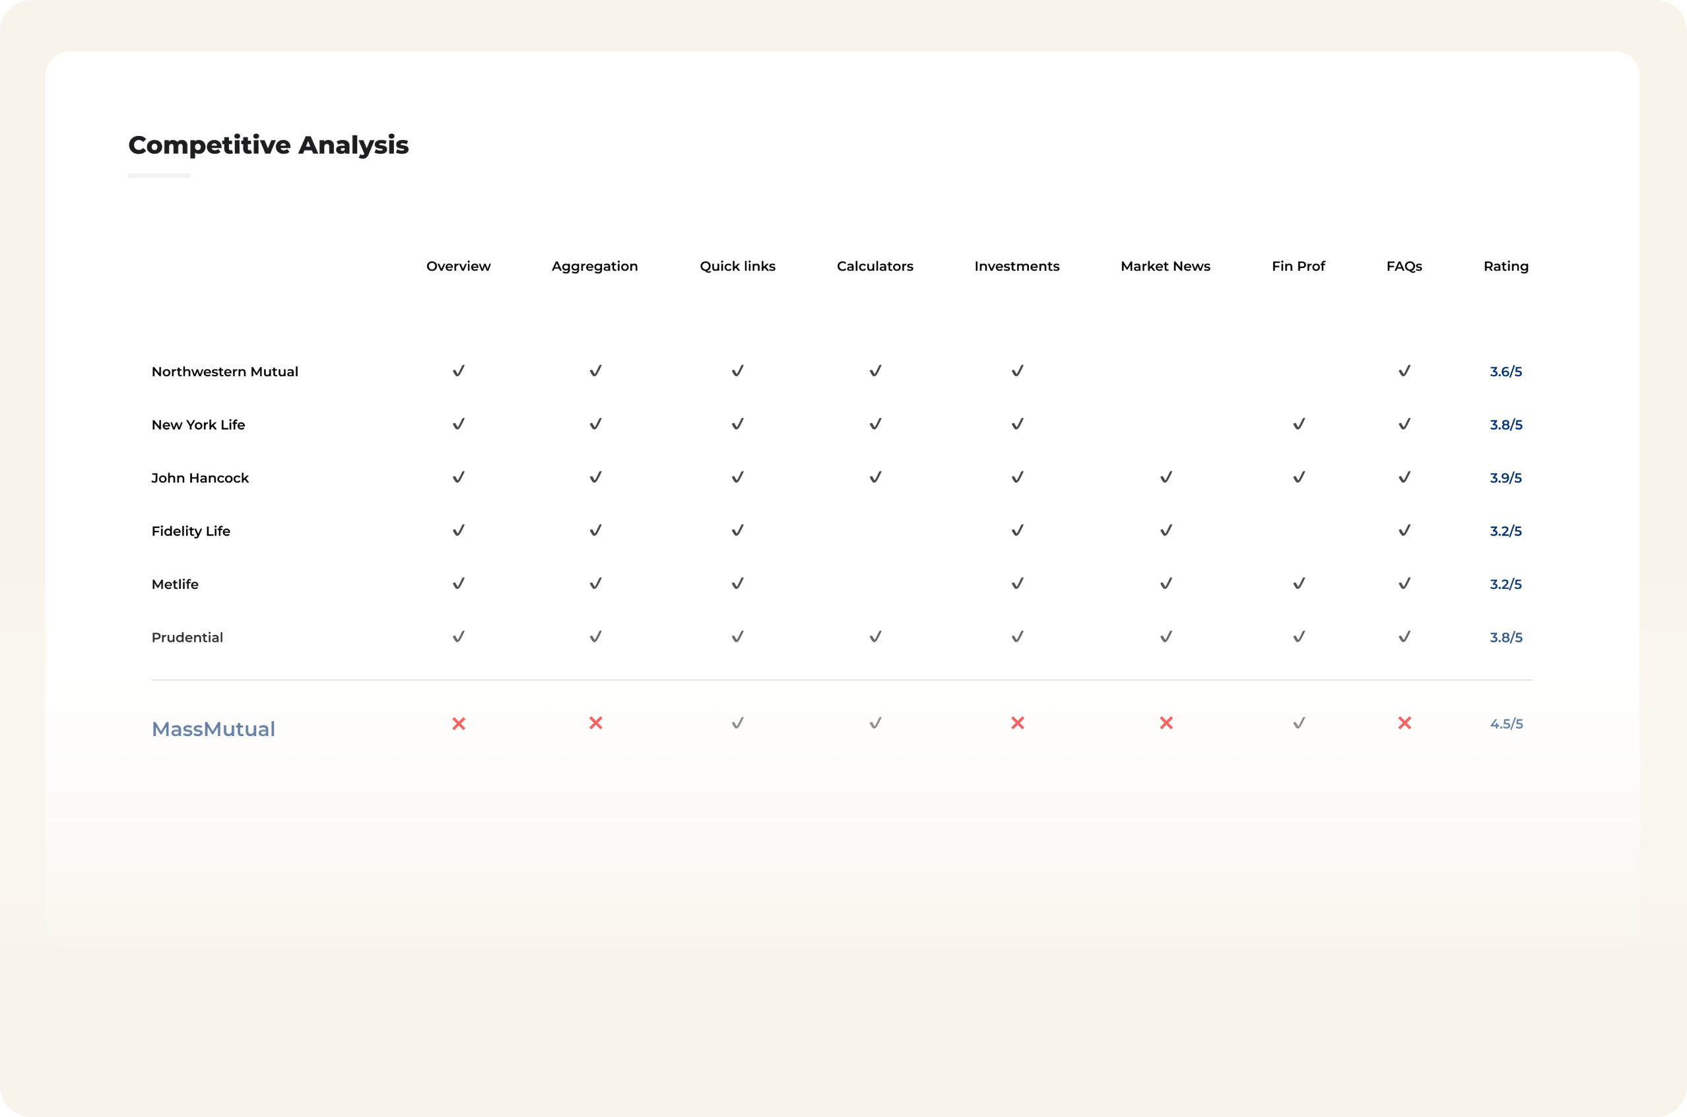Viewport: 1687px width, 1117px height.
Task: Click the checkmark under Calculators for MassMutual
Action: (875, 723)
